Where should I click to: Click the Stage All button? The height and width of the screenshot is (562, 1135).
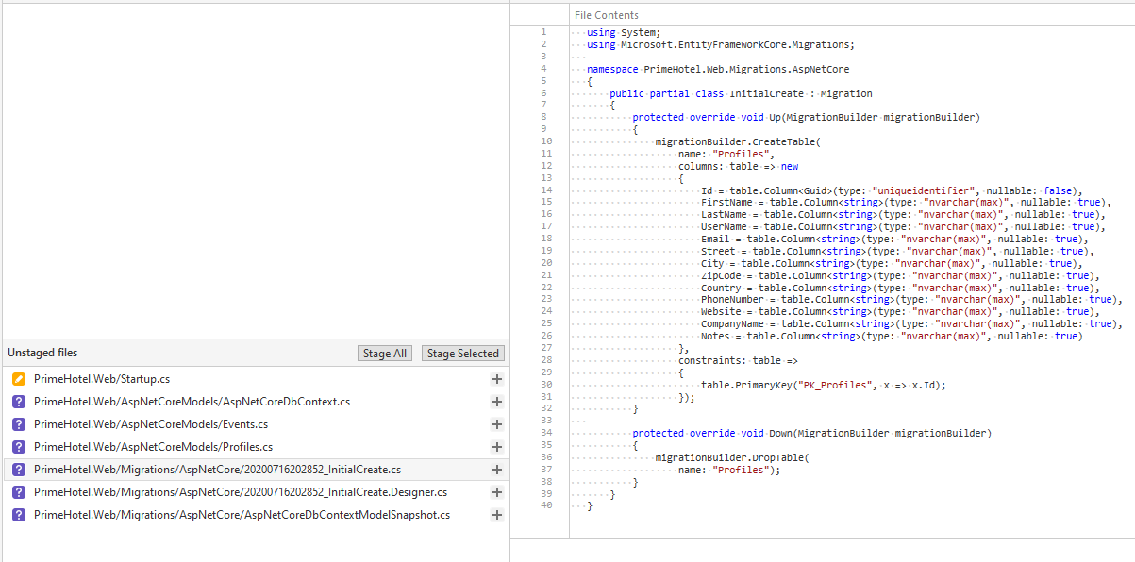coord(385,354)
